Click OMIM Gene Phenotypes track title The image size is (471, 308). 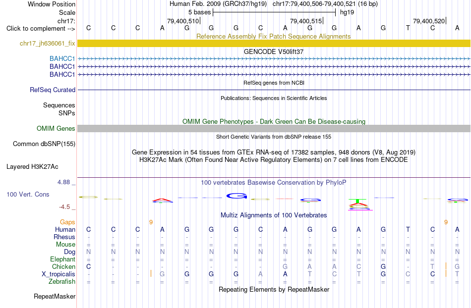[274, 121]
